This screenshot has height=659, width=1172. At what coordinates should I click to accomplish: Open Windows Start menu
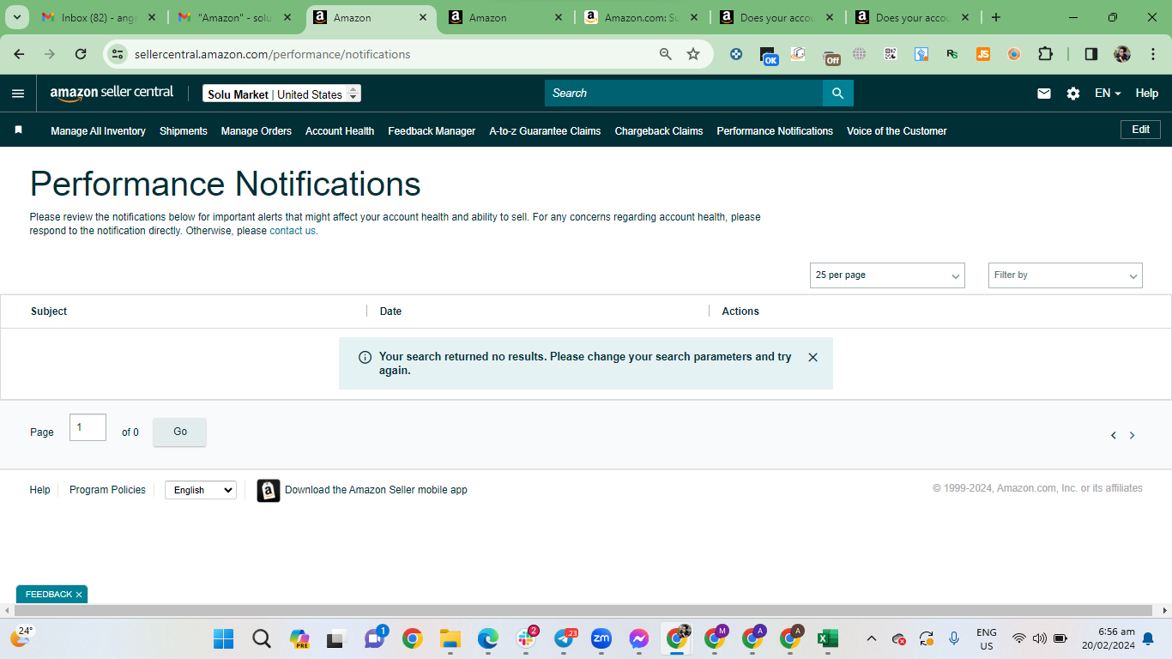click(x=224, y=638)
